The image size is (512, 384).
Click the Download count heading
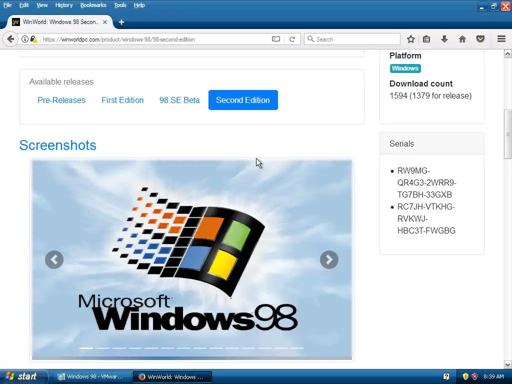421,83
